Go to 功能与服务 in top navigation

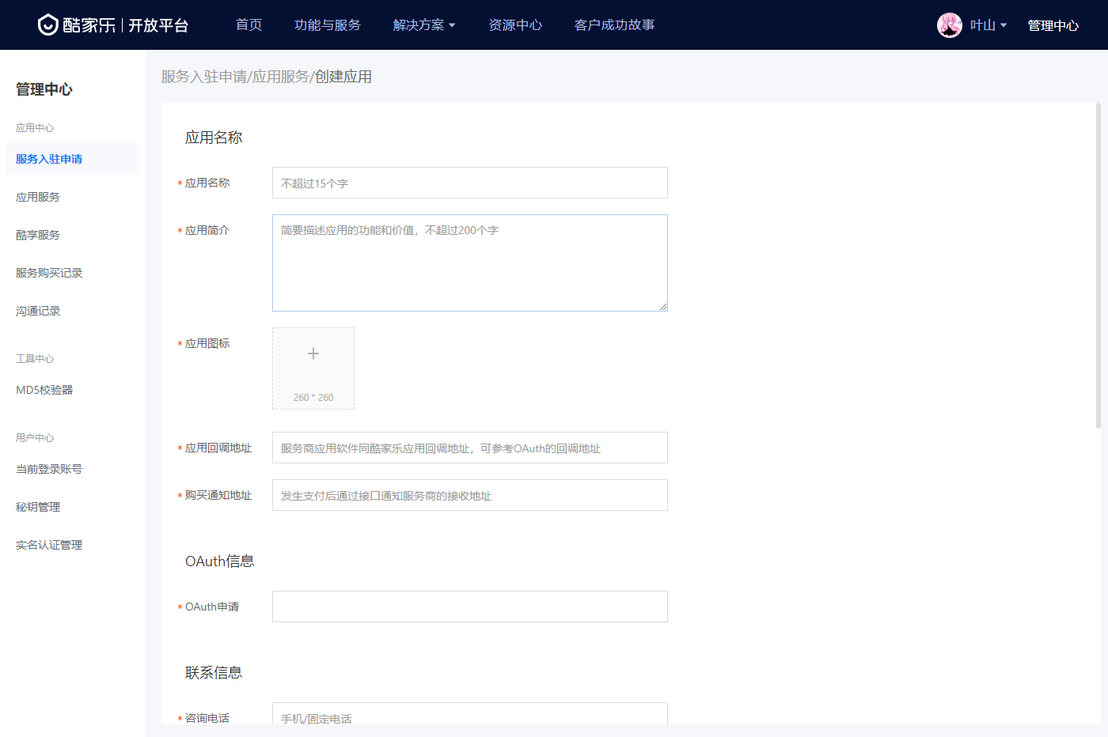tap(327, 25)
